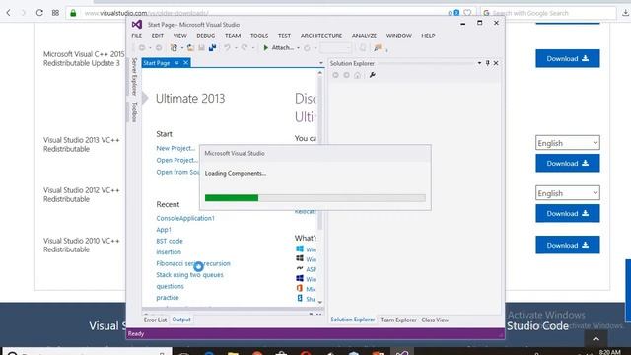Viewport: 631px width, 355px height.
Task: Switch to the Error List tab
Action: click(x=155, y=319)
